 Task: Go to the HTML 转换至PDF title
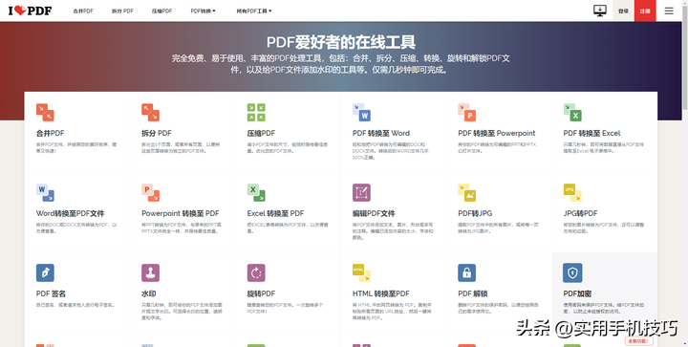(x=381, y=293)
